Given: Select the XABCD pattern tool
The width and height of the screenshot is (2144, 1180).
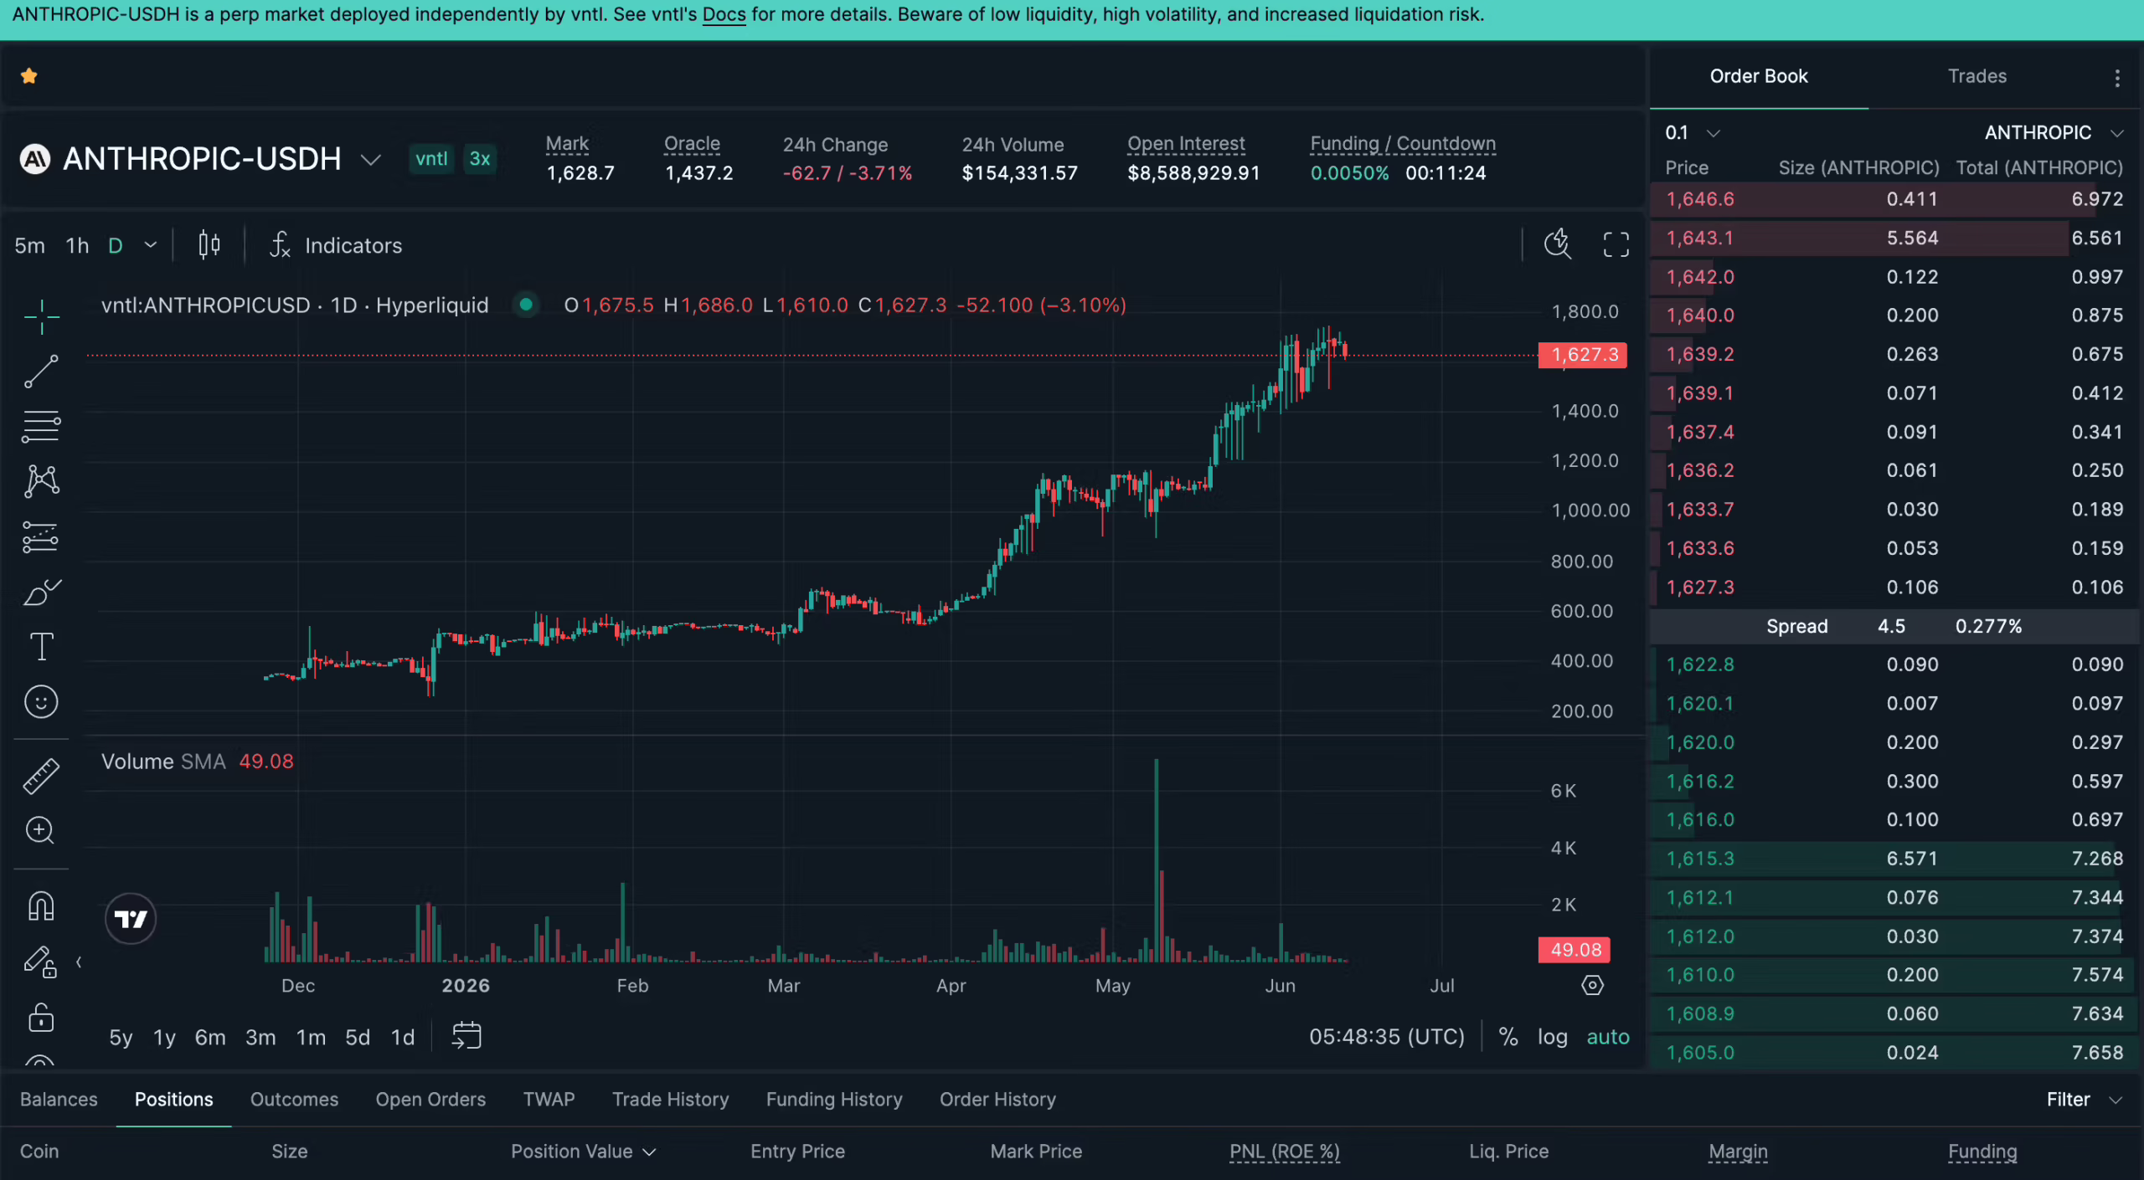Looking at the screenshot, I should [x=41, y=481].
